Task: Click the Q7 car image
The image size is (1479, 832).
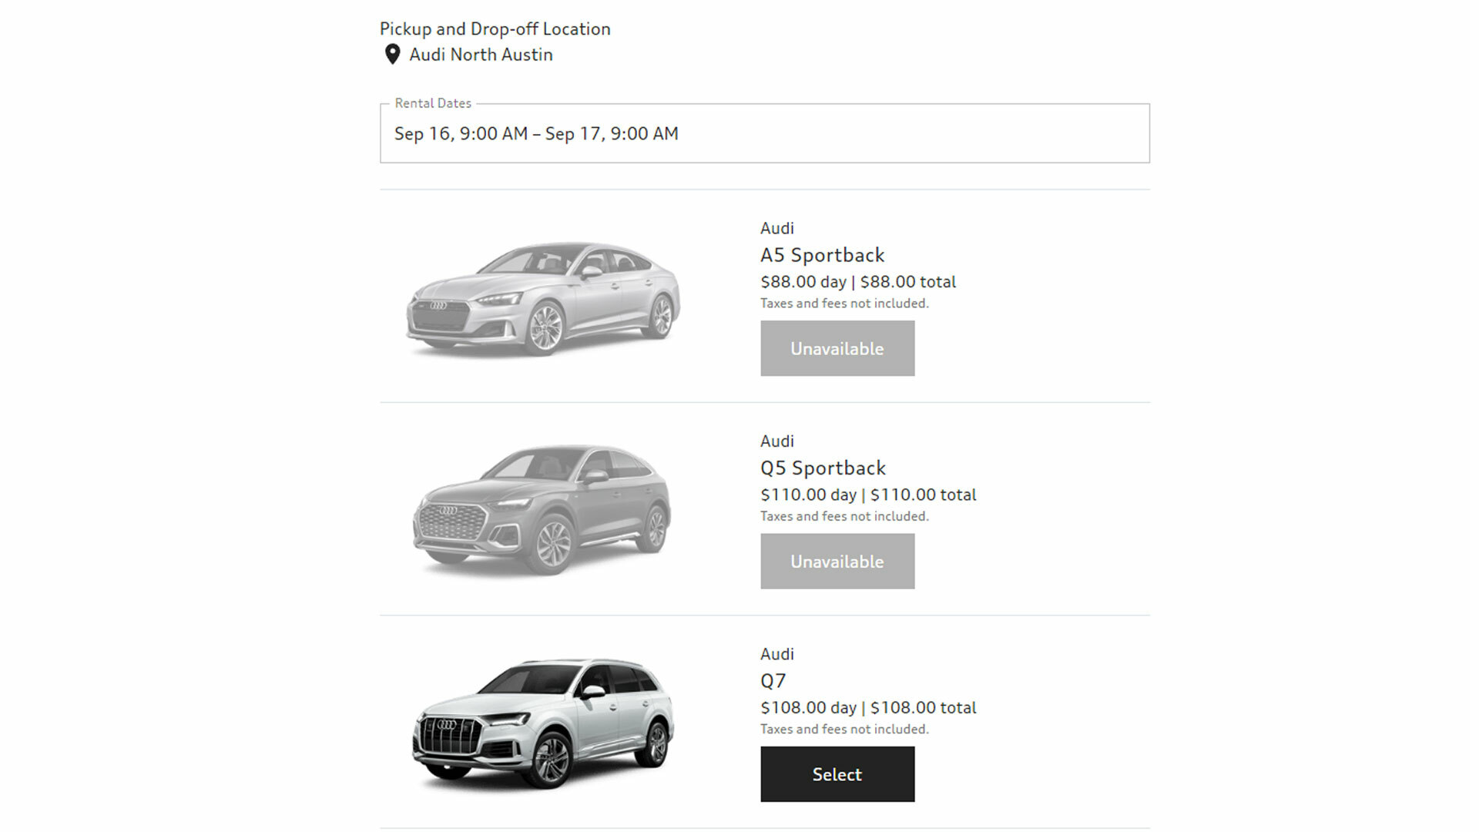Action: pos(543,723)
